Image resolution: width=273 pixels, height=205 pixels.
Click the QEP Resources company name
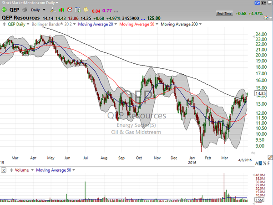point(21,18)
